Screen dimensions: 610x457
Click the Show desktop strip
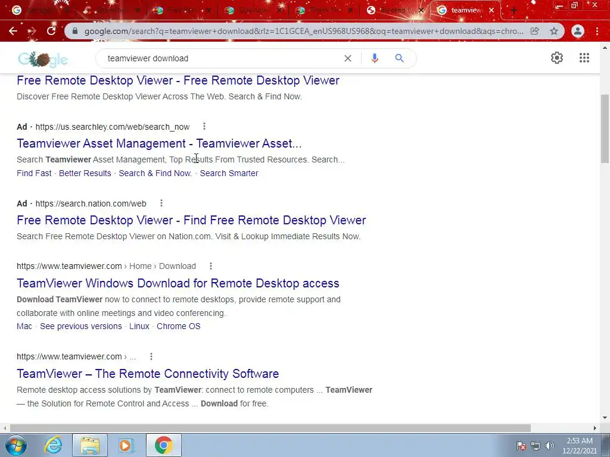pyautogui.click(x=606, y=445)
